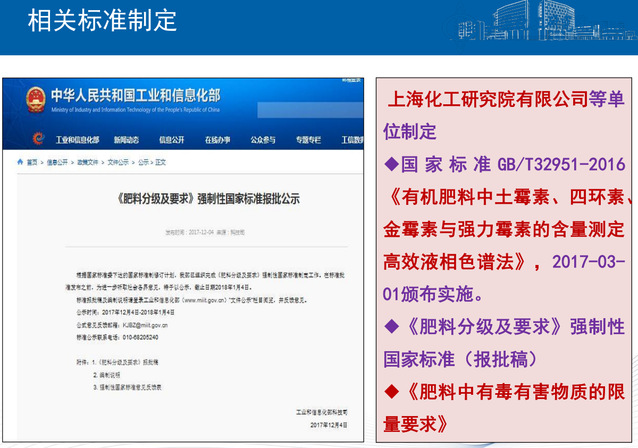The image size is (638, 448).
Task: Click the signature 工业和信息化部科技司
Action: 322,412
